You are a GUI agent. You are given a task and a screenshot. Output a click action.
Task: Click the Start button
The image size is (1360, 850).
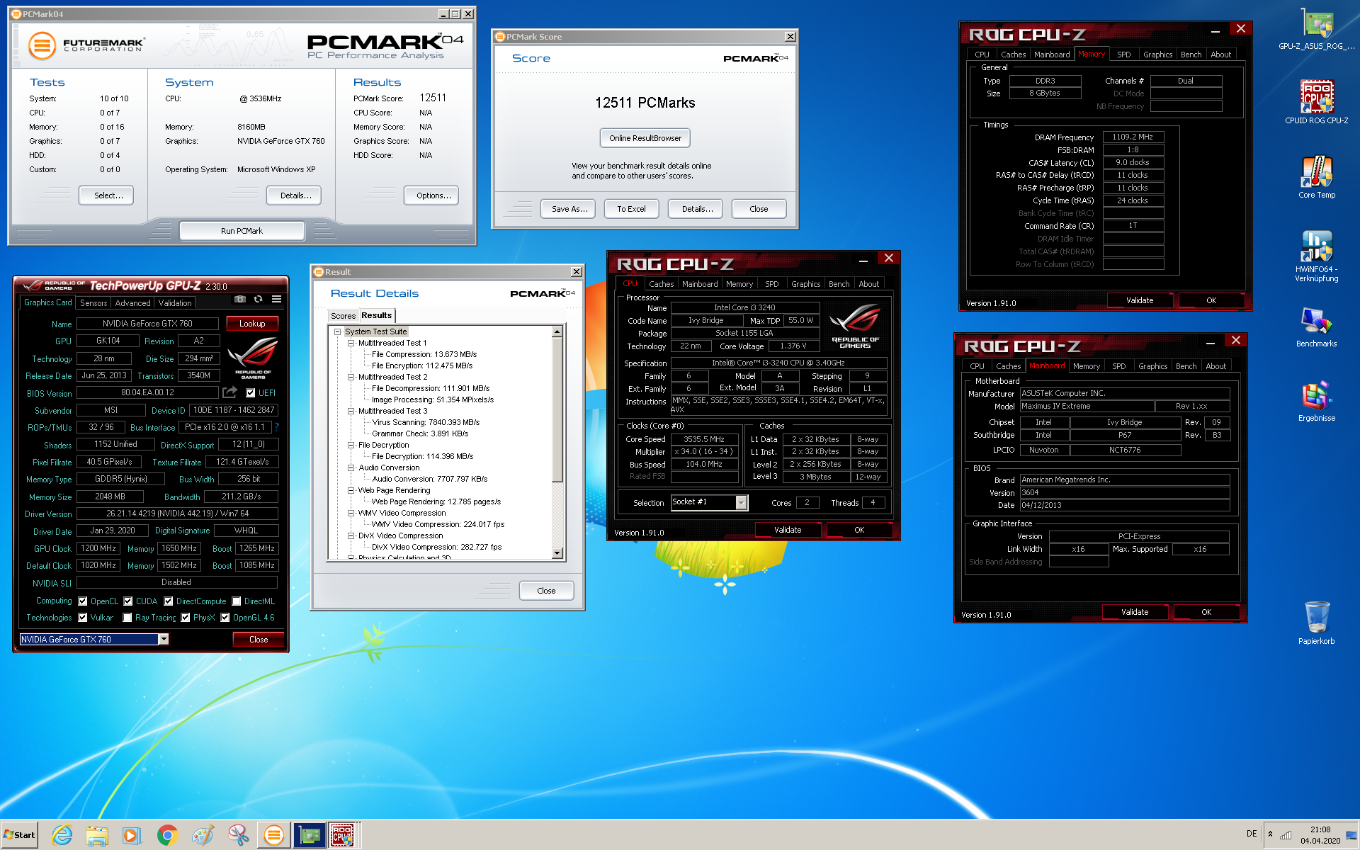click(20, 835)
